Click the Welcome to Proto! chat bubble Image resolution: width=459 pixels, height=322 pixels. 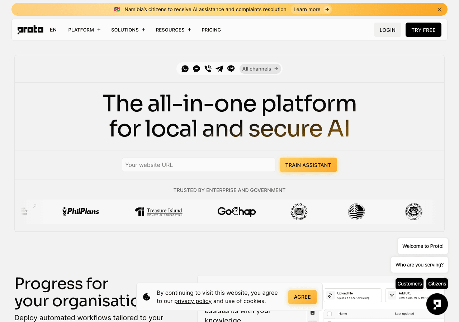coord(423,246)
